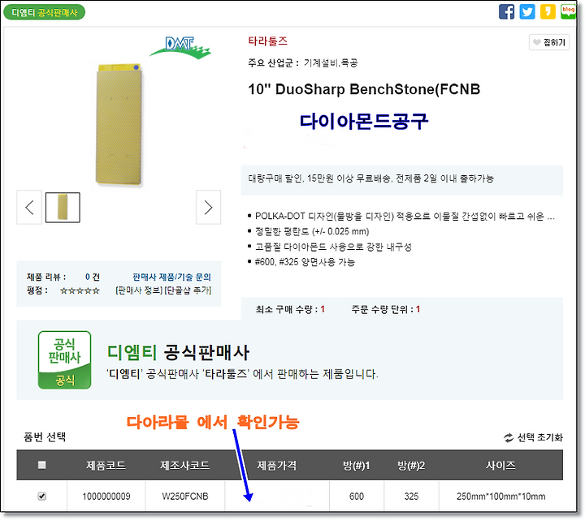Select the 250mm*100mm*10mm size cell
This screenshot has height=520, width=585.
(501, 496)
